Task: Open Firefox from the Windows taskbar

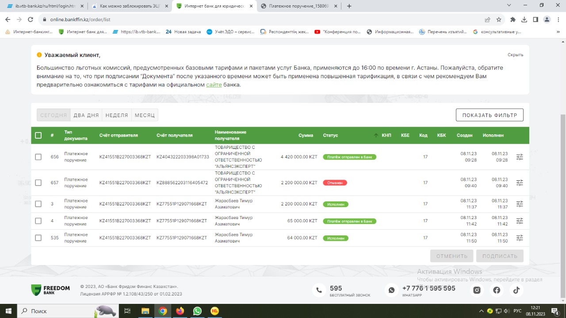Action: (x=180, y=311)
